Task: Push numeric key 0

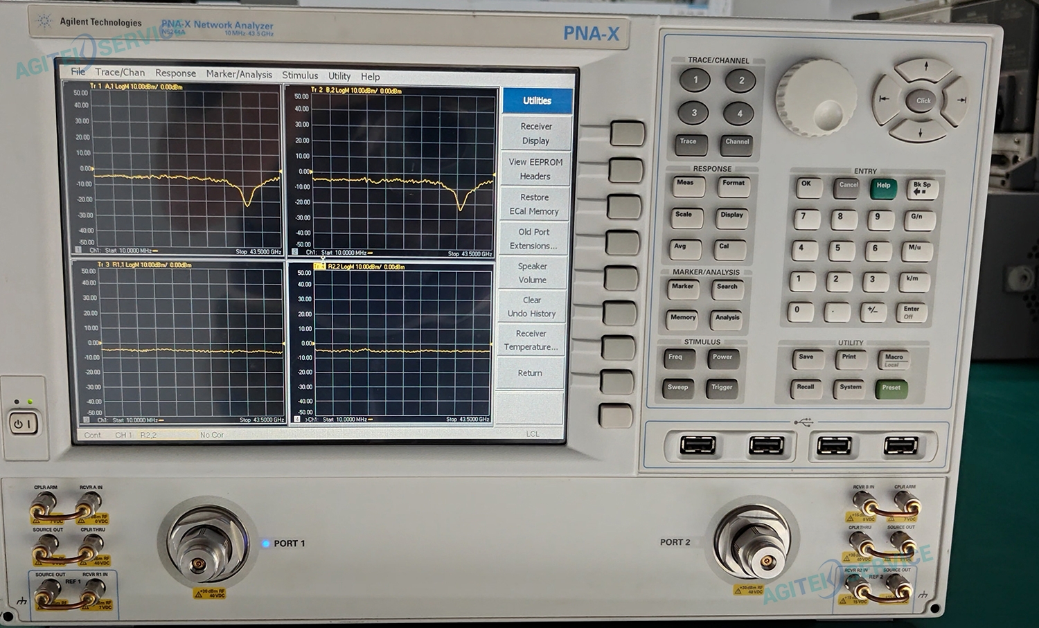Action: pos(801,312)
